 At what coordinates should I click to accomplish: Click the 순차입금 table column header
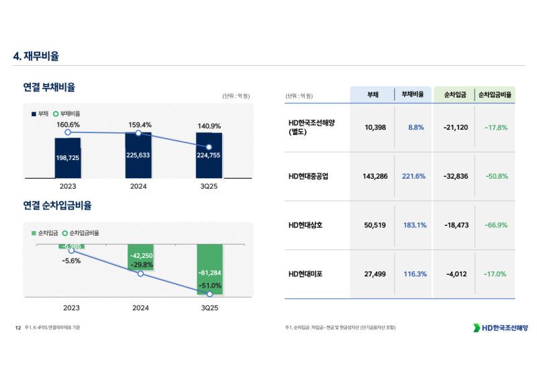[x=455, y=95]
